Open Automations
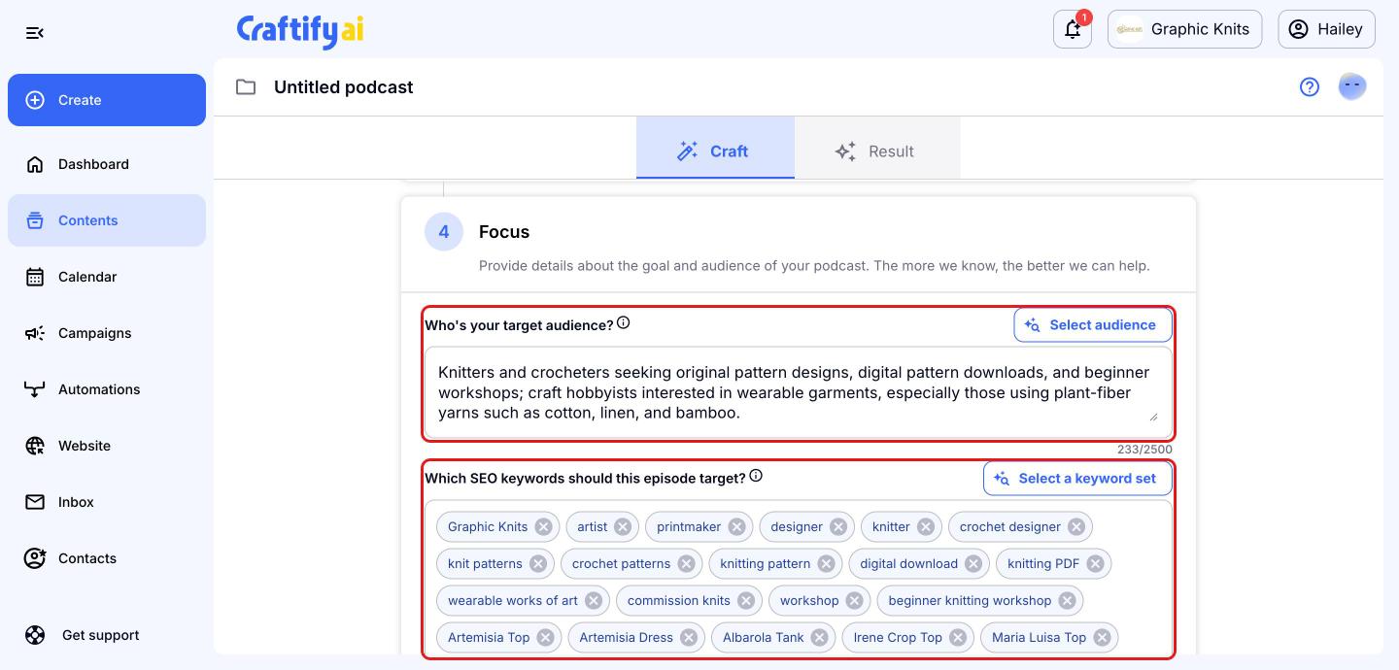Image resolution: width=1399 pixels, height=670 pixels. pos(107,389)
